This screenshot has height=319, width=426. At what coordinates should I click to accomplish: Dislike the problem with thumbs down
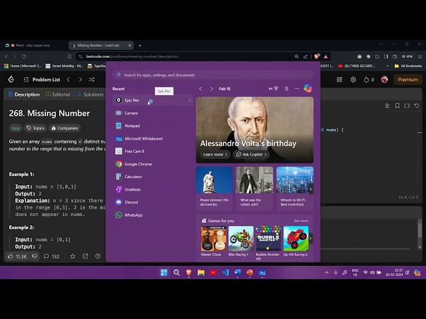point(35,256)
